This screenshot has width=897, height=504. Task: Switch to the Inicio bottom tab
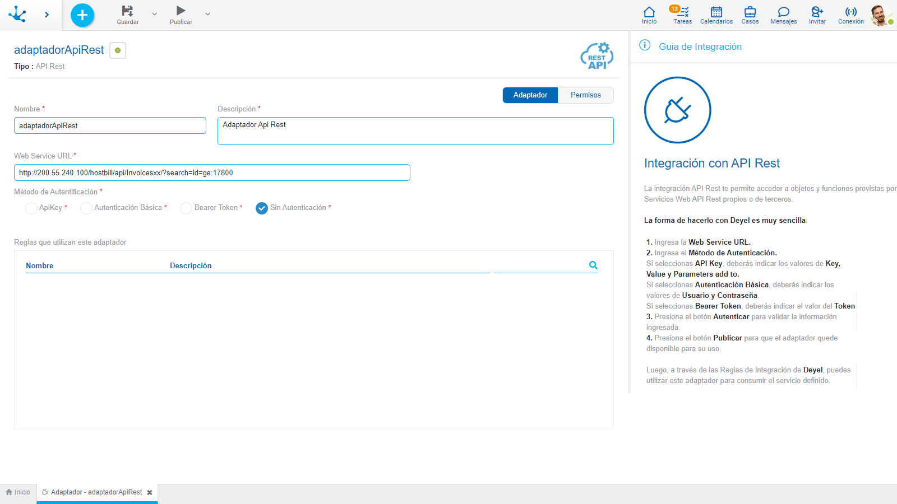19,492
